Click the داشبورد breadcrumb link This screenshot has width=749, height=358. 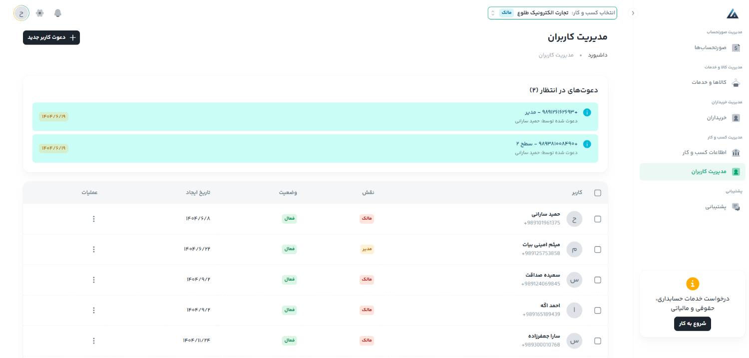click(598, 55)
